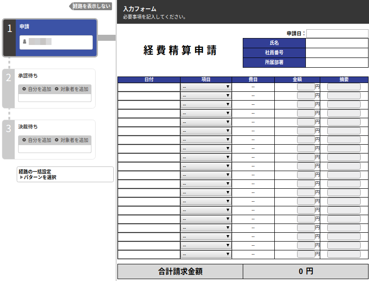Click the 金額 amount field in first row

(306, 87)
